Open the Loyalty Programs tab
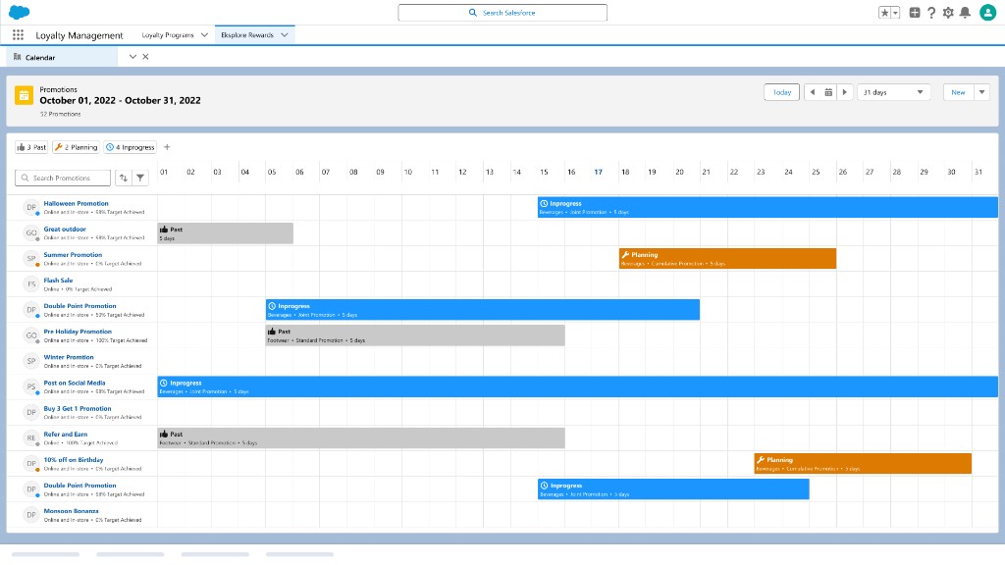This screenshot has width=1005, height=565. point(167,35)
